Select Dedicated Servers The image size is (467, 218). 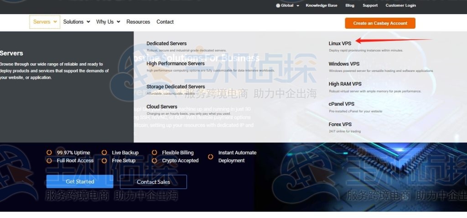[x=166, y=43]
